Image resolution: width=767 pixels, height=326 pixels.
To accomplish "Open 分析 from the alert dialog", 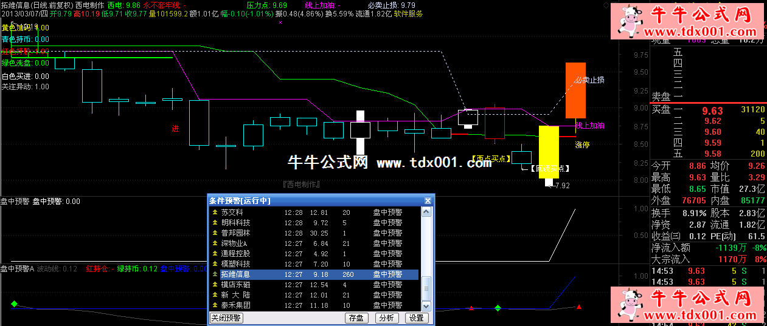I will coord(386,318).
